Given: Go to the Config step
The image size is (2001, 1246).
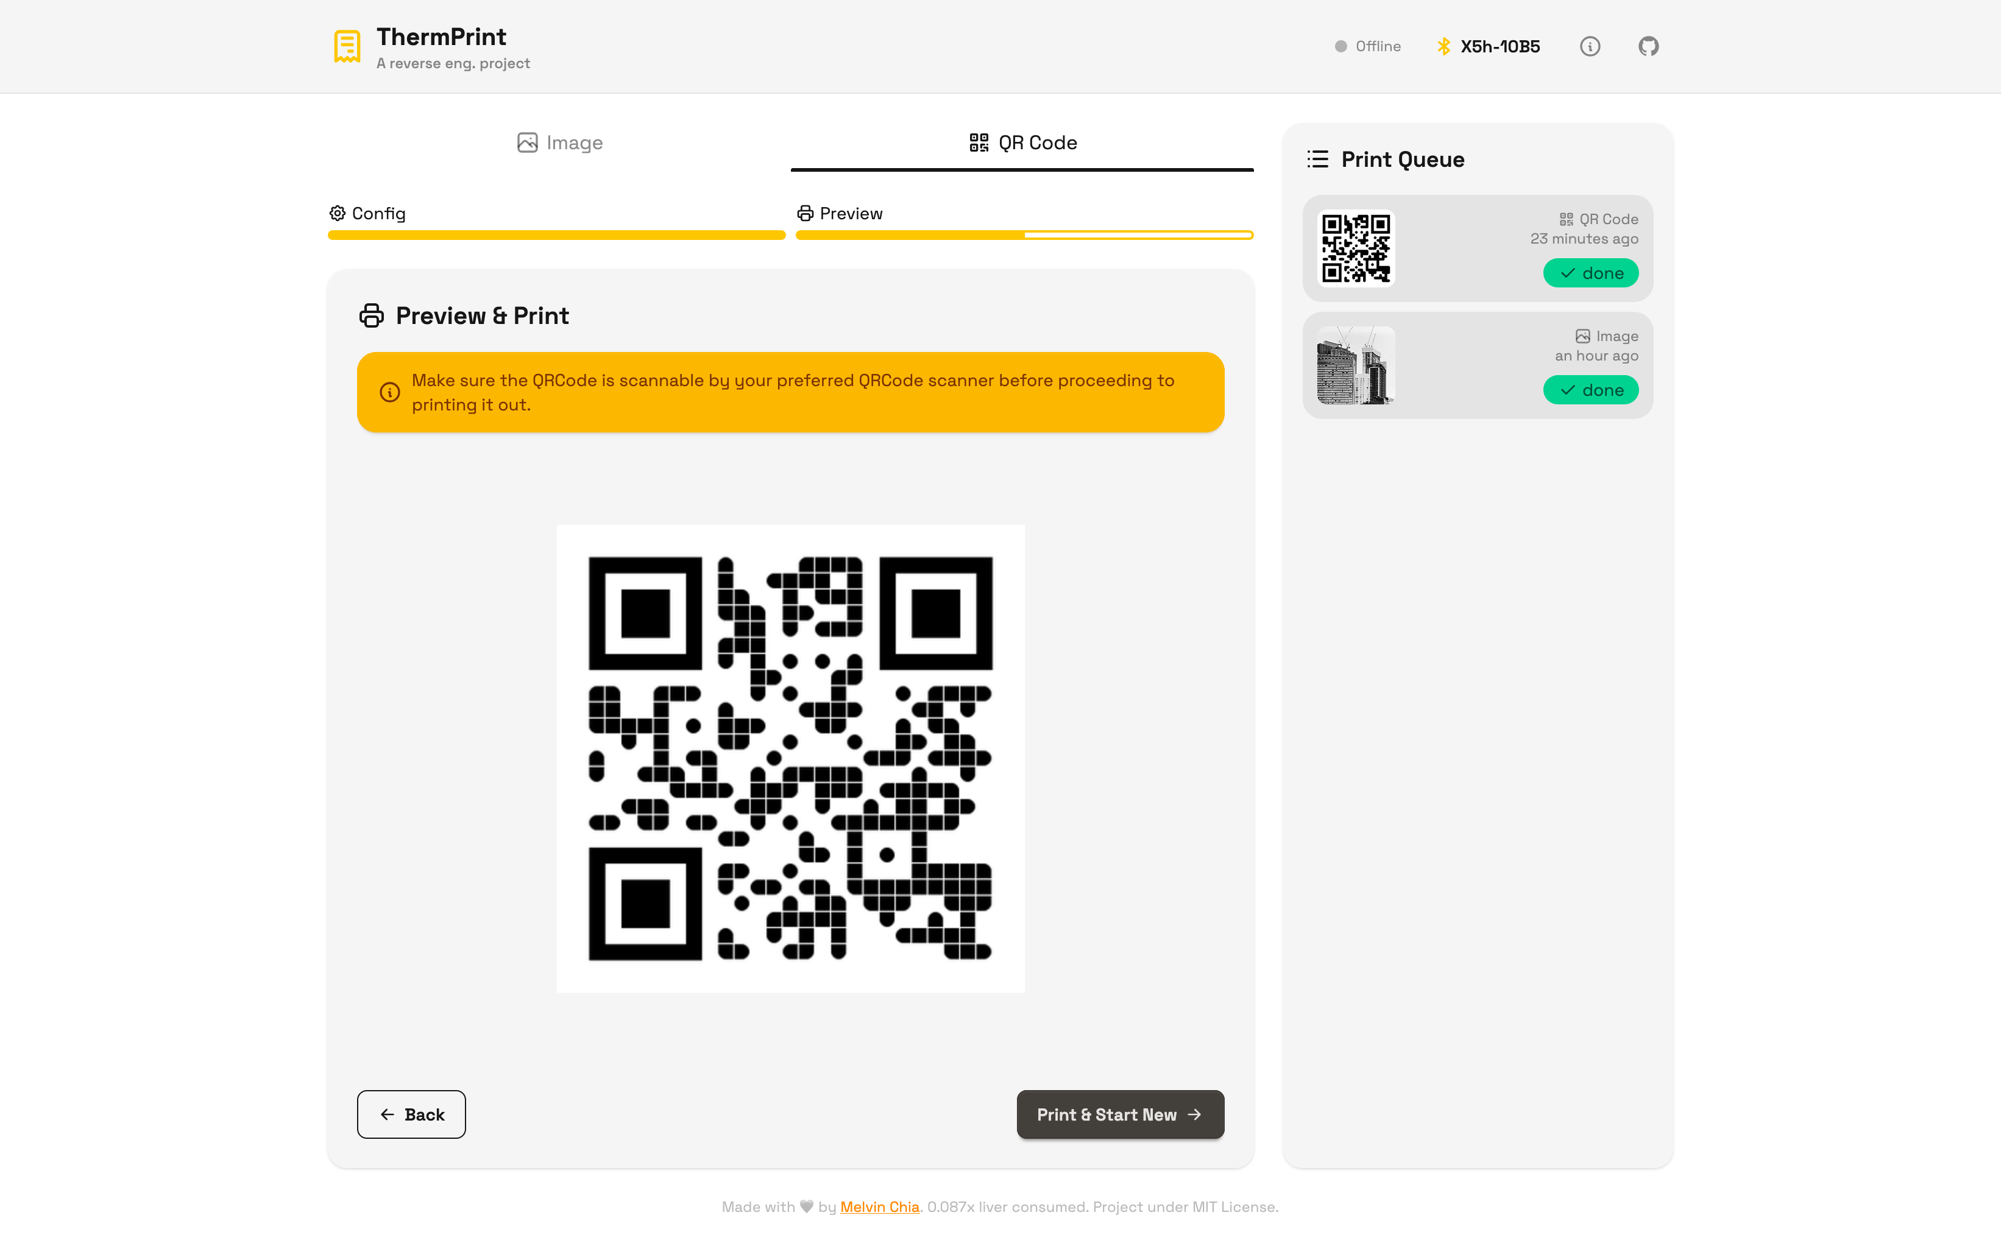Looking at the screenshot, I should coord(367,213).
